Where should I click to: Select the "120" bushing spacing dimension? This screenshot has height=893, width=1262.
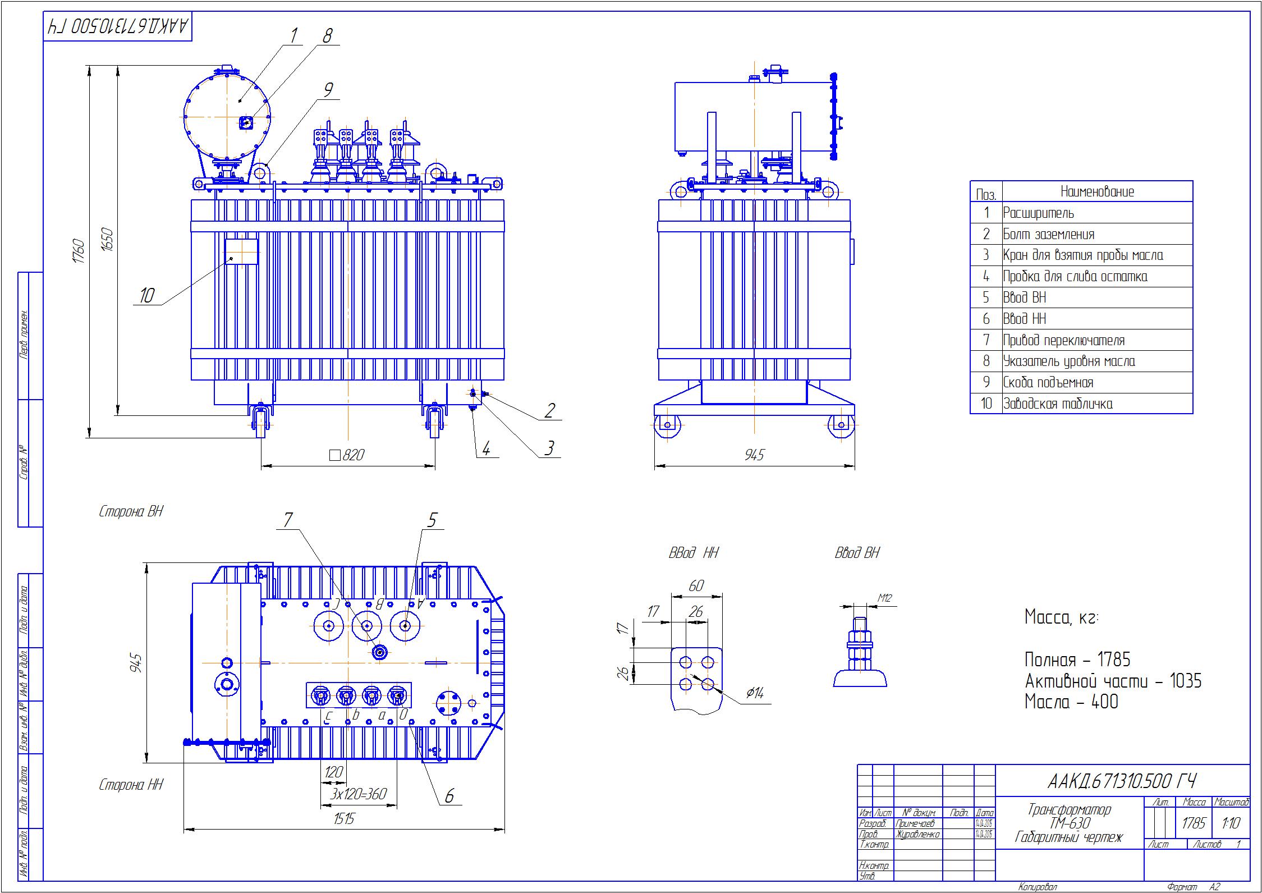pos(333,772)
